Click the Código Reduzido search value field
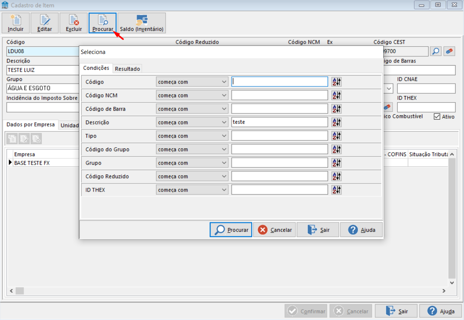Screen dimensions: 464x320 point(280,176)
